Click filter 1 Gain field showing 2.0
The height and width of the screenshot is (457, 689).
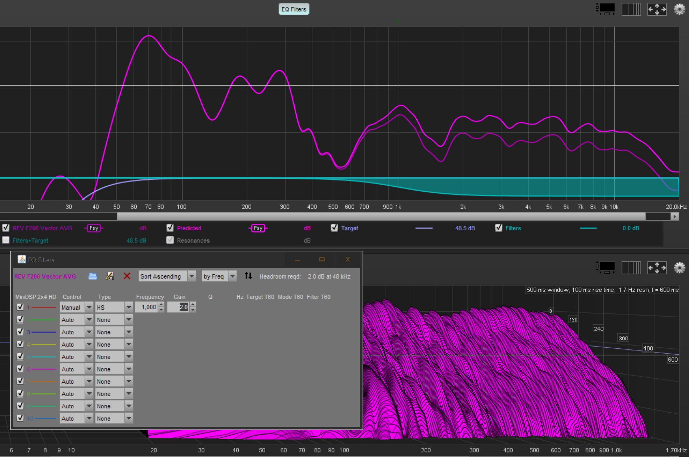point(178,307)
